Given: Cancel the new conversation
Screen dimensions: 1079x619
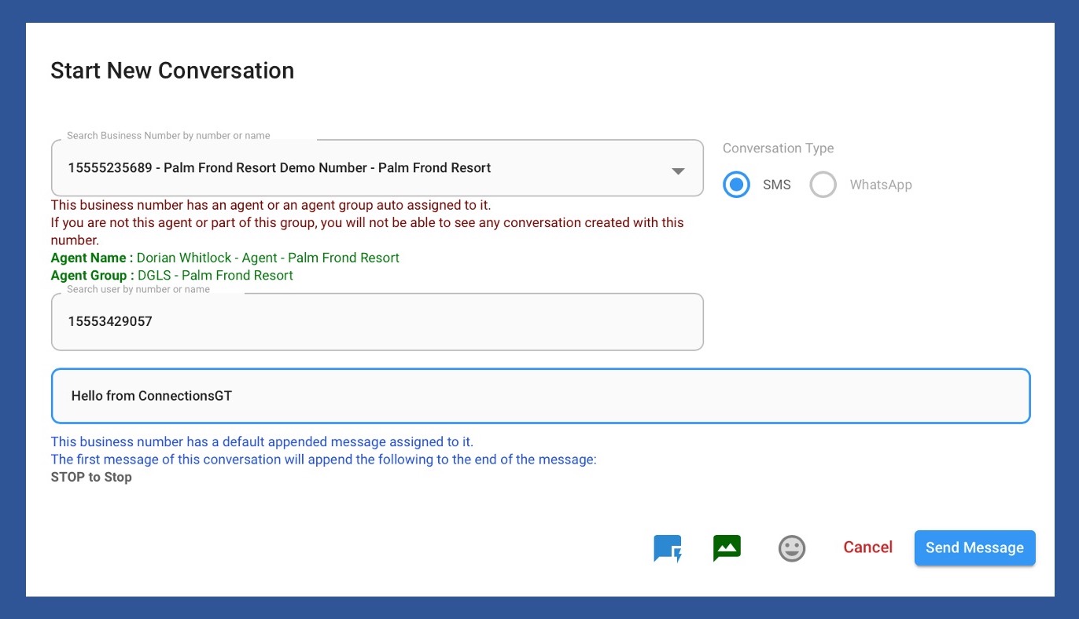Looking at the screenshot, I should tap(867, 548).
